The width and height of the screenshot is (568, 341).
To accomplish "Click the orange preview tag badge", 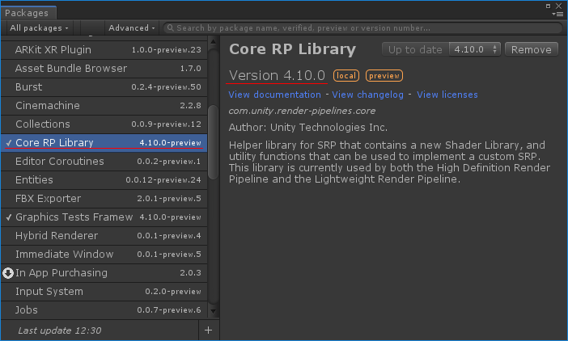I will [384, 76].
